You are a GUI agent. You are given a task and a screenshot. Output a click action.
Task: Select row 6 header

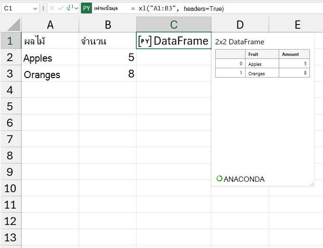click(x=11, y=123)
